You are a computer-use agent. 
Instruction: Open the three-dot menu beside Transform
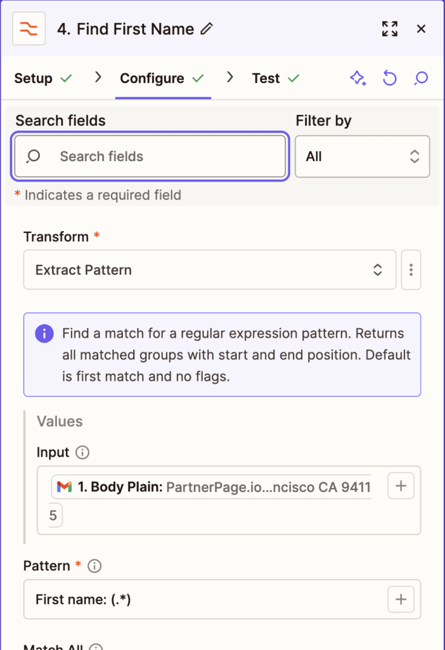pos(411,270)
